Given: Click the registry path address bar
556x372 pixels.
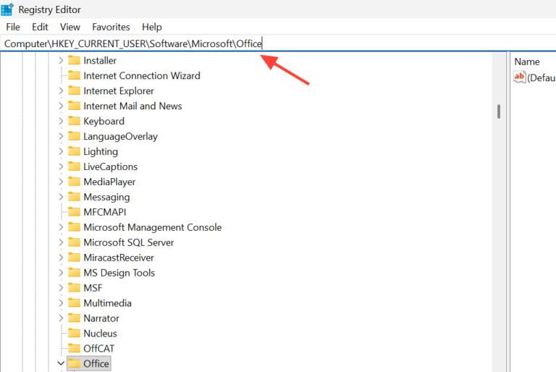Looking at the screenshot, I should point(278,44).
